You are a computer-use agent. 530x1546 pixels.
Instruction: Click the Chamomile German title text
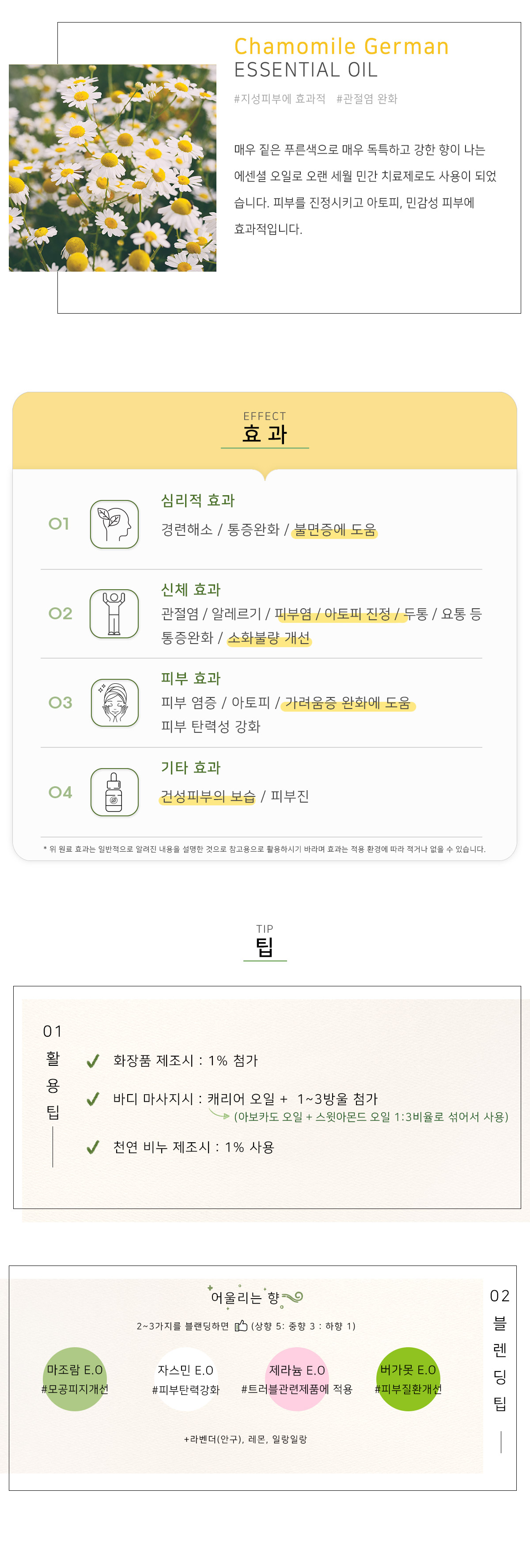(x=341, y=47)
